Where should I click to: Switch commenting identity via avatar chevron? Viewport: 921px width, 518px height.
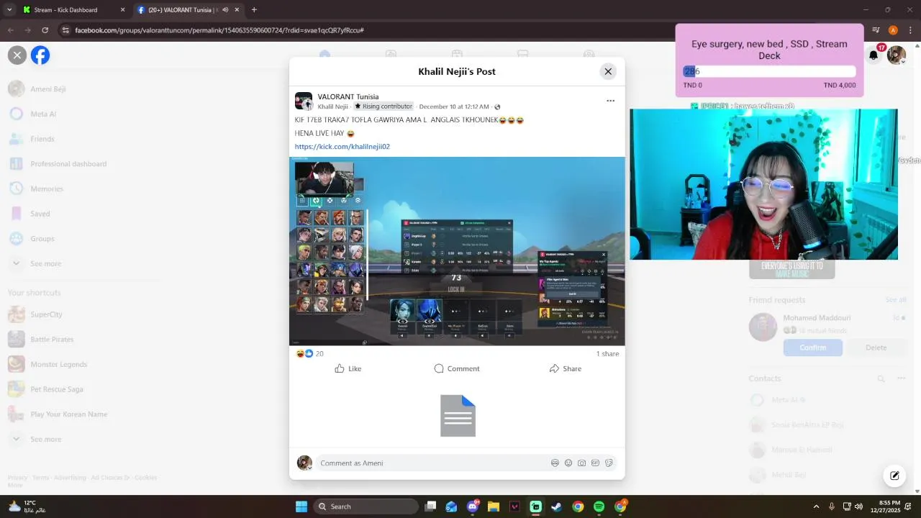[310, 468]
